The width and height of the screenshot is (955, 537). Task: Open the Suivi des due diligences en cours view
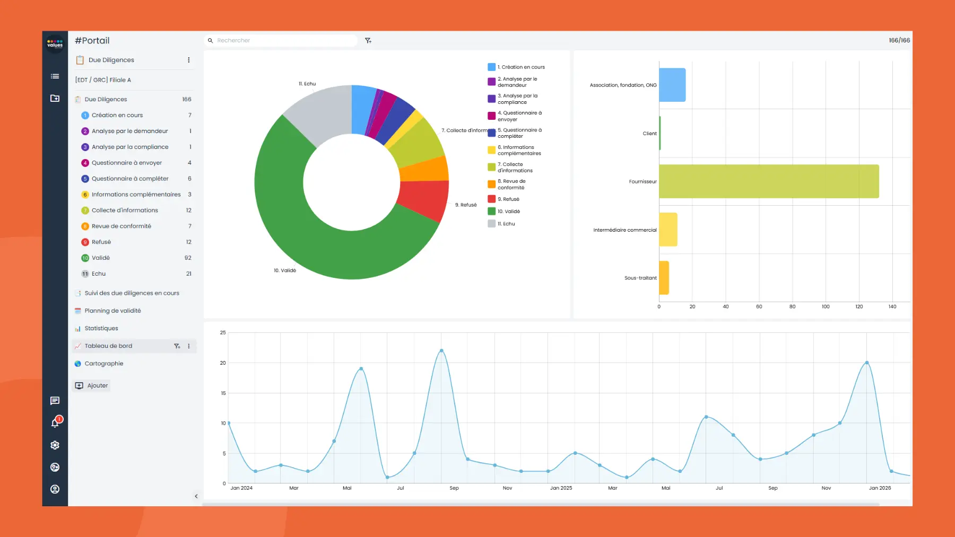click(x=131, y=293)
